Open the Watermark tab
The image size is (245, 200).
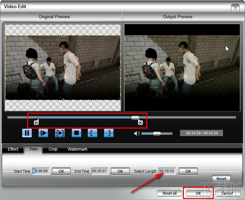[77, 149]
